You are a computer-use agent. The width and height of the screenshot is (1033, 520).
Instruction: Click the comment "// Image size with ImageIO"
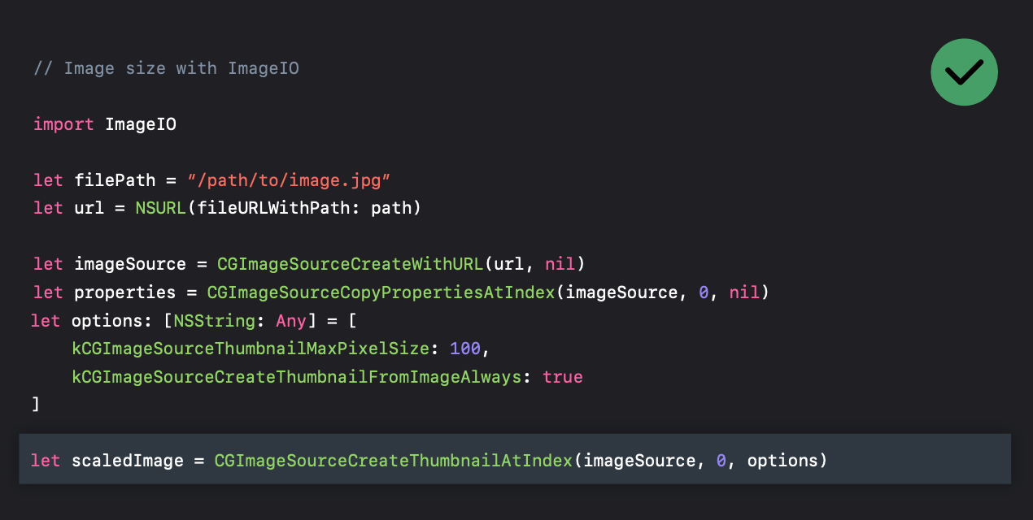point(166,68)
